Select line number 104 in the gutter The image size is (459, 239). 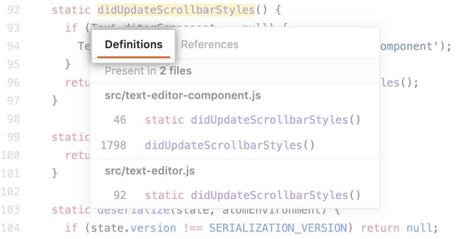10,228
